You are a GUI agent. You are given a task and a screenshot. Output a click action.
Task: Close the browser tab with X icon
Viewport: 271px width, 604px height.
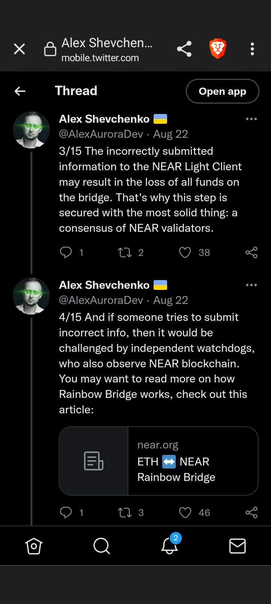pos(19,49)
